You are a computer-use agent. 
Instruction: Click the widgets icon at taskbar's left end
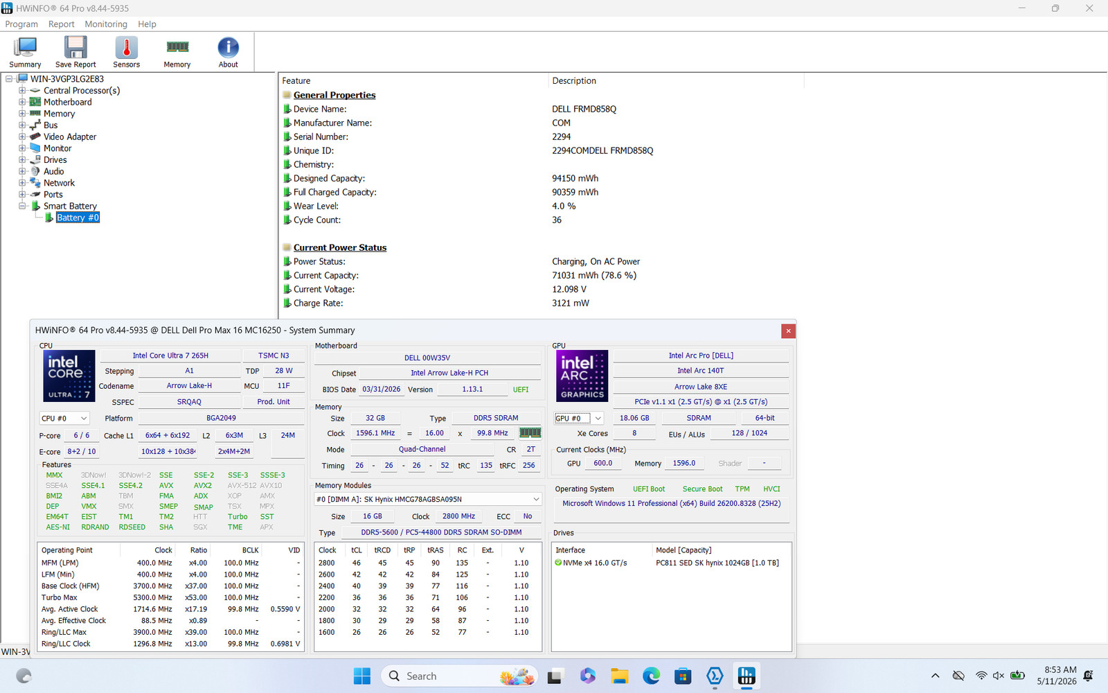click(24, 676)
